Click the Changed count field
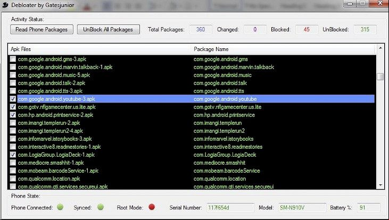The image size is (389, 220). point(255,29)
